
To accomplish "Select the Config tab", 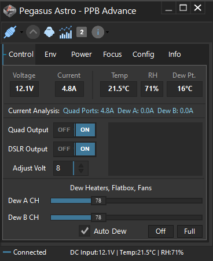I will tap(144, 55).
